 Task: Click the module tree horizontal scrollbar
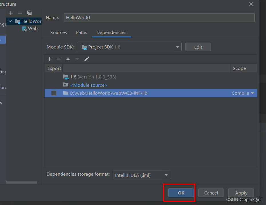[21, 182]
